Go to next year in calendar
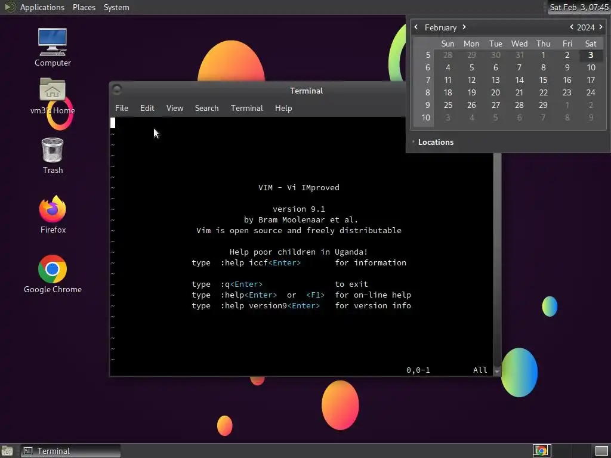 pyautogui.click(x=600, y=27)
